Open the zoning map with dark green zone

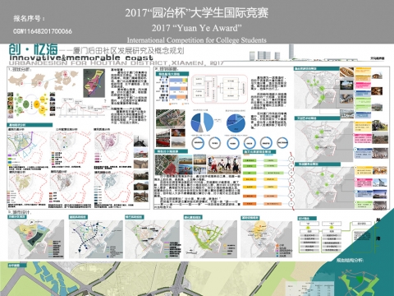(36, 238)
